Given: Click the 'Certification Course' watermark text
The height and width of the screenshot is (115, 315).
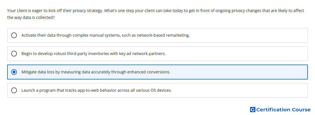Looking at the screenshot, I should click(283, 110).
